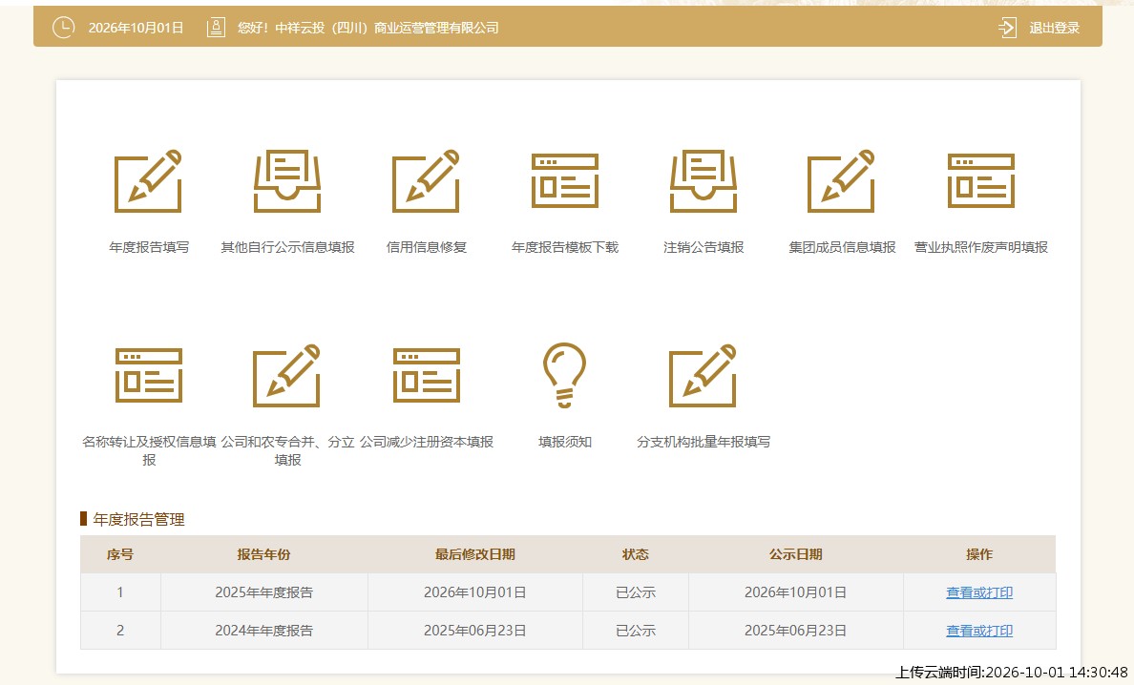Select the 注销公告填报 tray icon
The image size is (1134, 685).
(x=703, y=181)
